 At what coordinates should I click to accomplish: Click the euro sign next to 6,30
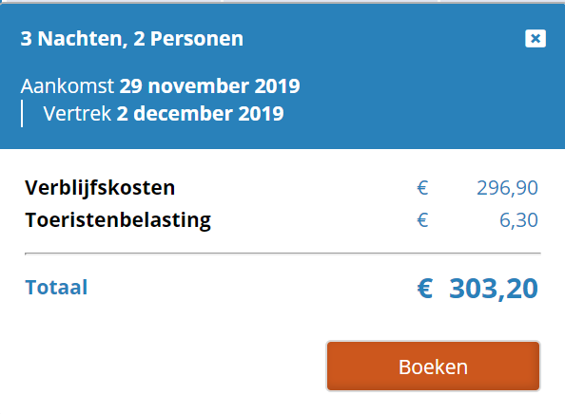[x=422, y=220]
